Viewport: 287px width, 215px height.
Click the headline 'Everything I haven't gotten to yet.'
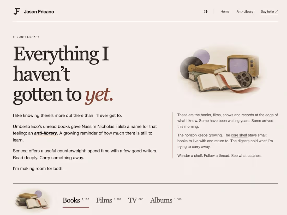click(63, 75)
